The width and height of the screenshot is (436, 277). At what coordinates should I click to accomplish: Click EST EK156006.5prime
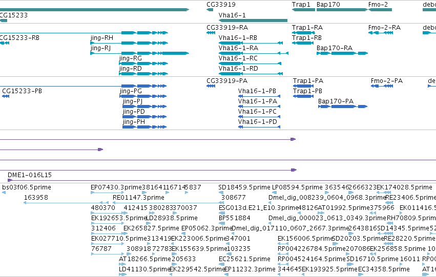pos(283,244)
